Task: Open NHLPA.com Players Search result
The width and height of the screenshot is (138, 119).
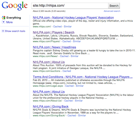Action: [53, 32]
